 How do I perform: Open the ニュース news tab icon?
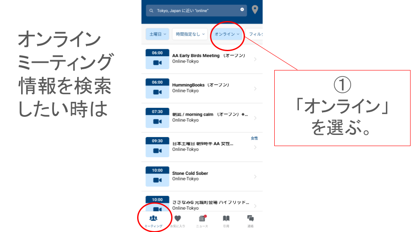point(202,219)
